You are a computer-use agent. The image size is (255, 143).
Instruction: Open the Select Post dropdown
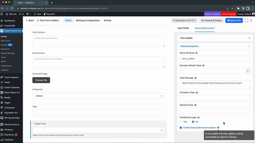pyautogui.click(x=98, y=130)
